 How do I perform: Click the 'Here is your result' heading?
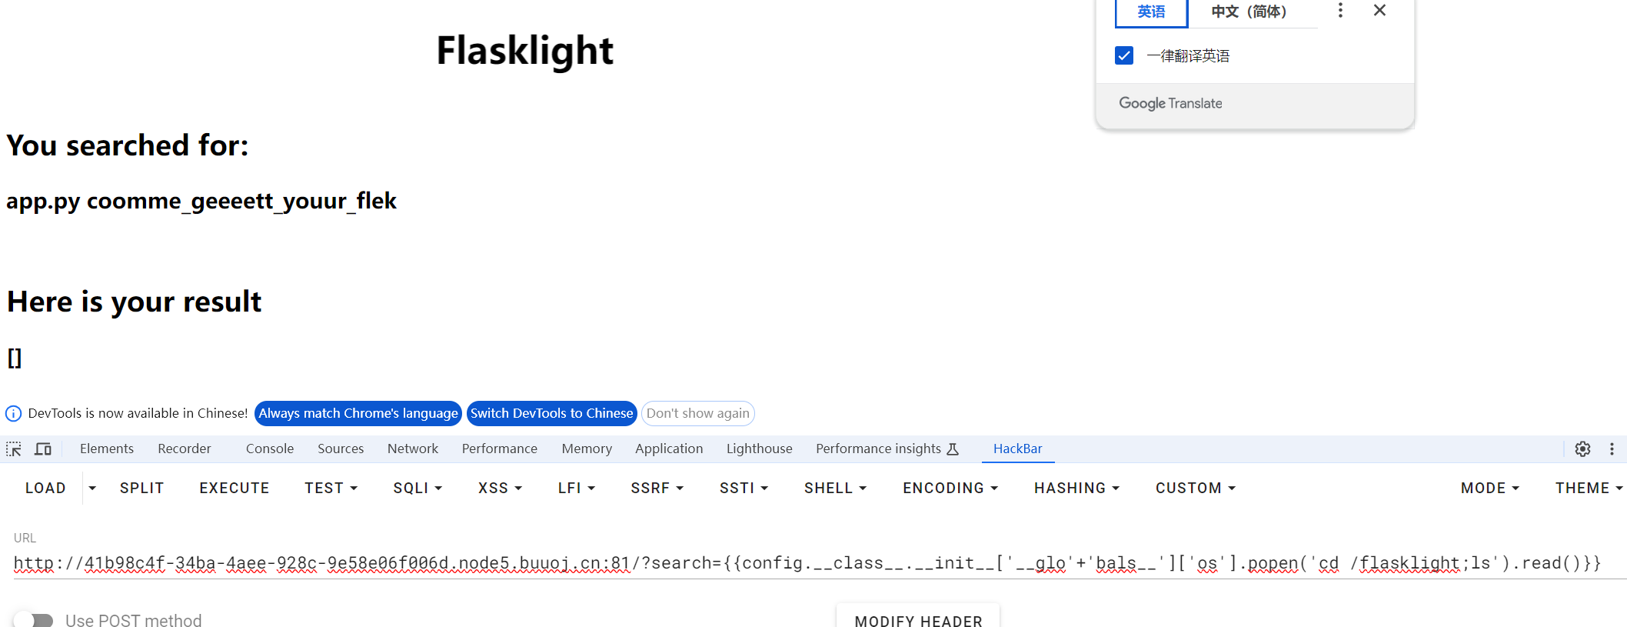[x=135, y=302]
